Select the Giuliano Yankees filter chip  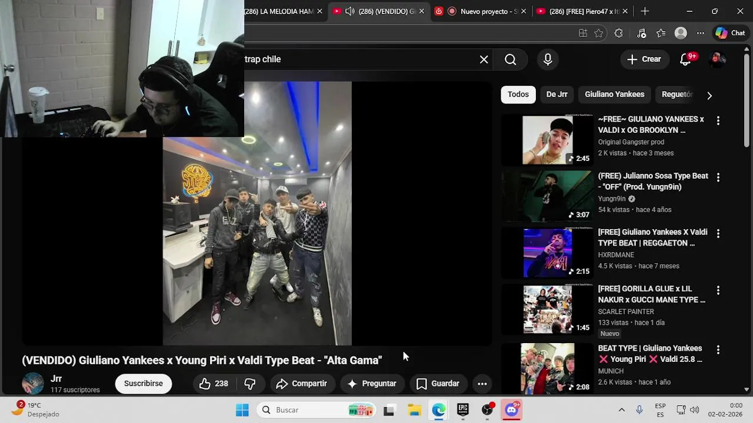615,95
